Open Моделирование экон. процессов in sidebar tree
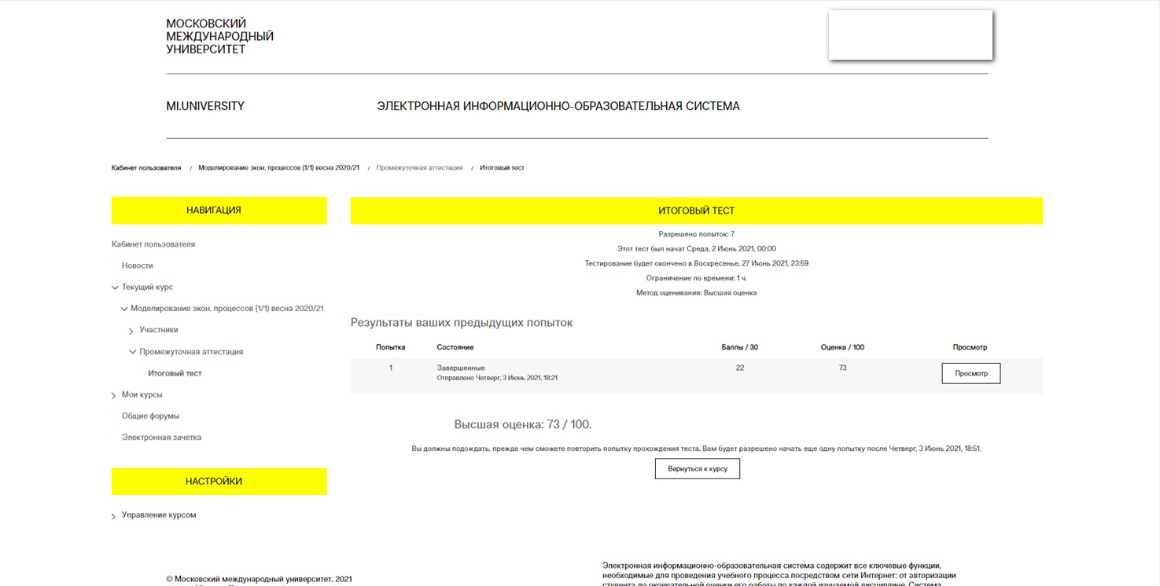The width and height of the screenshot is (1160, 586). tap(227, 309)
